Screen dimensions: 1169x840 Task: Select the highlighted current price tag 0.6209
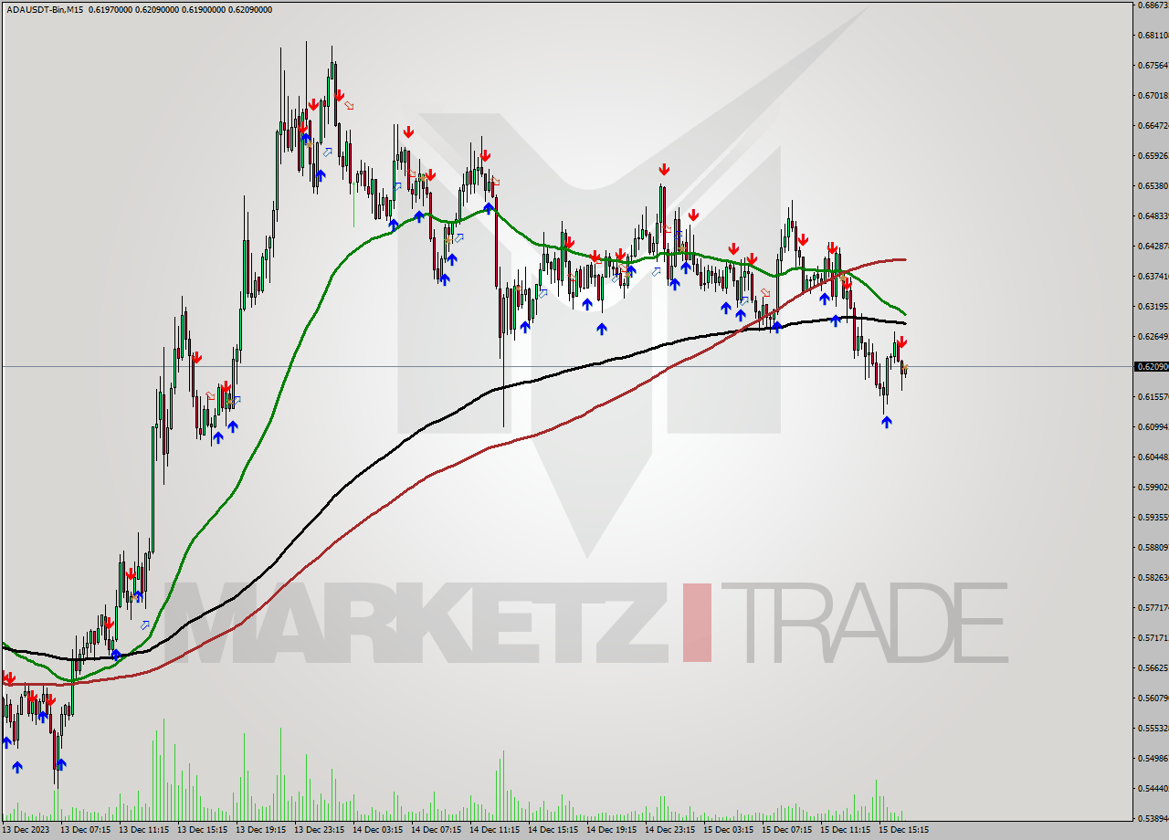[1152, 366]
